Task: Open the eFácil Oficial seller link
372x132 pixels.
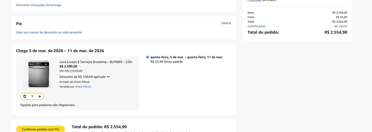Action: click(x=83, y=87)
